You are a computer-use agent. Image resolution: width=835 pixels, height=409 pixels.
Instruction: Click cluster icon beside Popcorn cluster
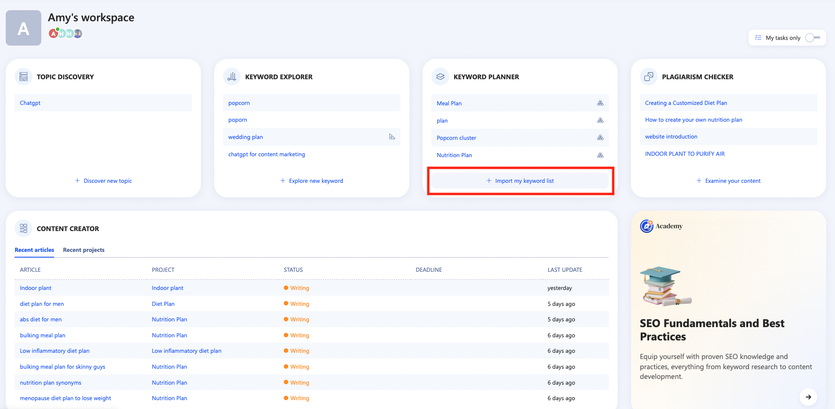(x=600, y=138)
